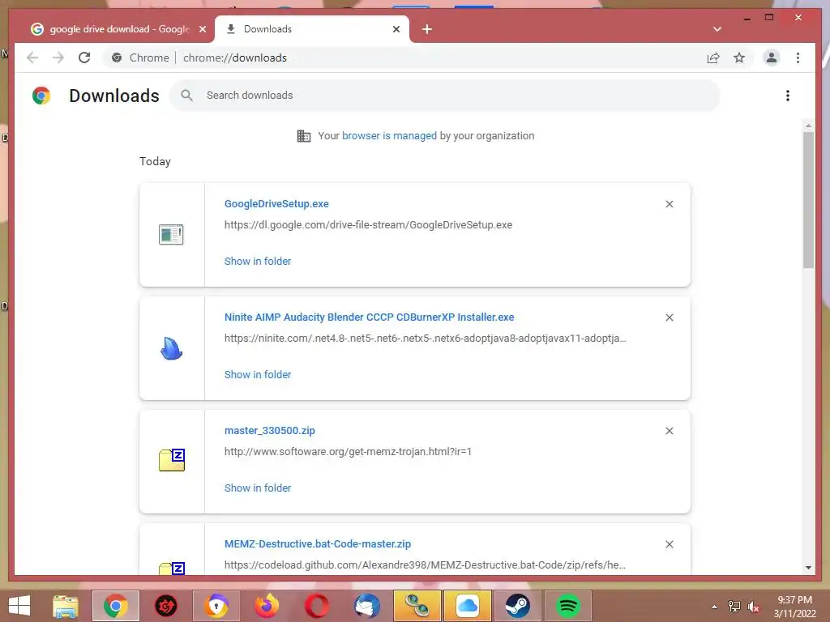Click the GoogleDriveSetup.exe file icon

pyautogui.click(x=171, y=234)
